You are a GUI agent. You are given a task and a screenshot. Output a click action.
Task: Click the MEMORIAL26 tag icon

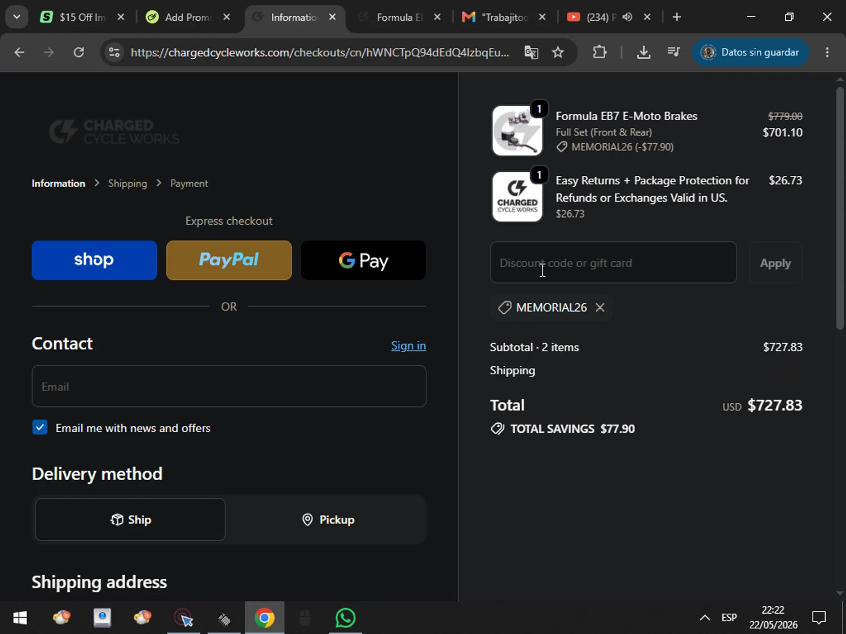point(505,307)
